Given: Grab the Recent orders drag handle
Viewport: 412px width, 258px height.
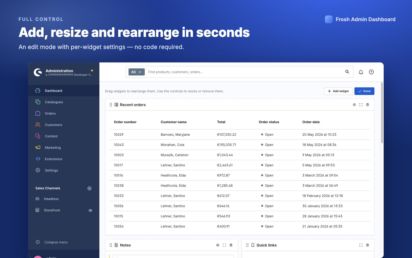Looking at the screenshot, I should [111, 105].
